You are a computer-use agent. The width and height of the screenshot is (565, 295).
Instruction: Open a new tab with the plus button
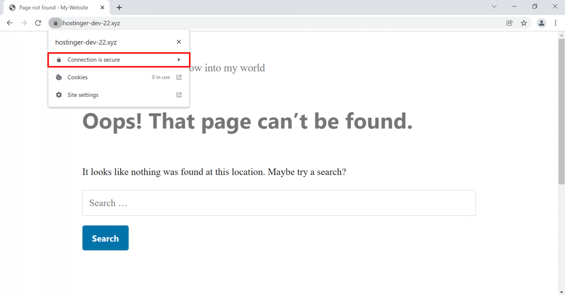[x=119, y=8]
